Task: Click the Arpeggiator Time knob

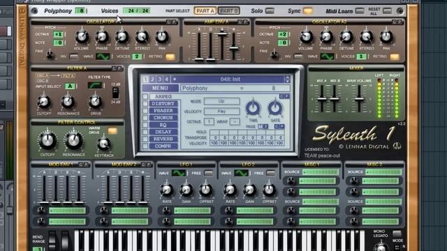Action: point(253,109)
